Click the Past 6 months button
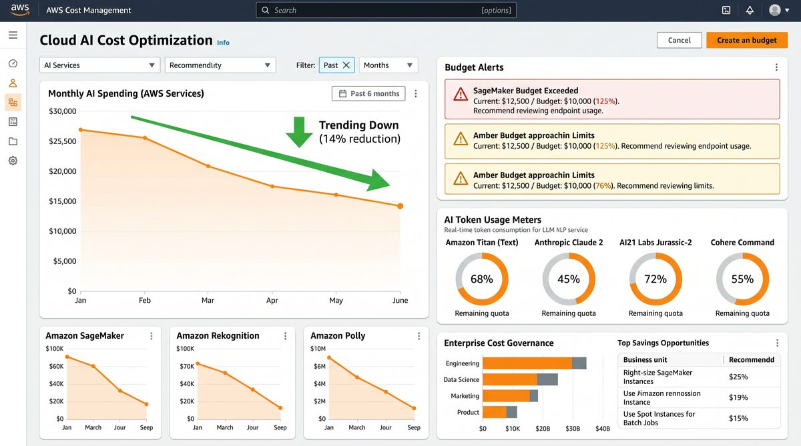 pos(369,94)
